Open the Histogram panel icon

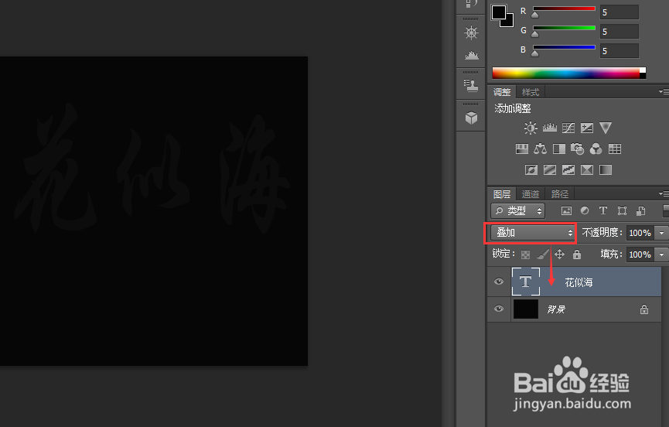(x=471, y=55)
